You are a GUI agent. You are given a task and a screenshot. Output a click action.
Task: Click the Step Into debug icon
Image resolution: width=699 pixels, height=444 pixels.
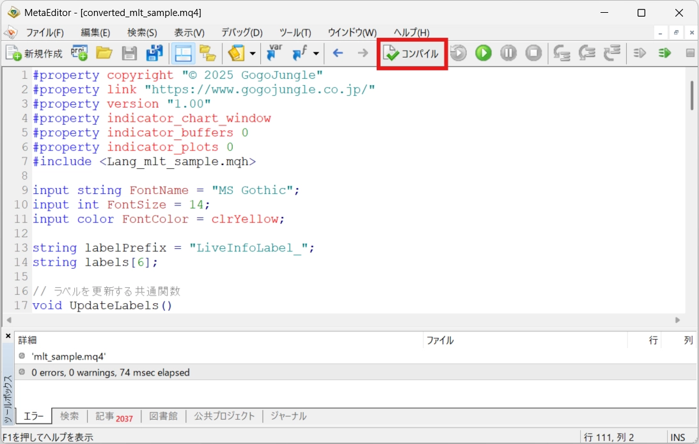coord(562,53)
